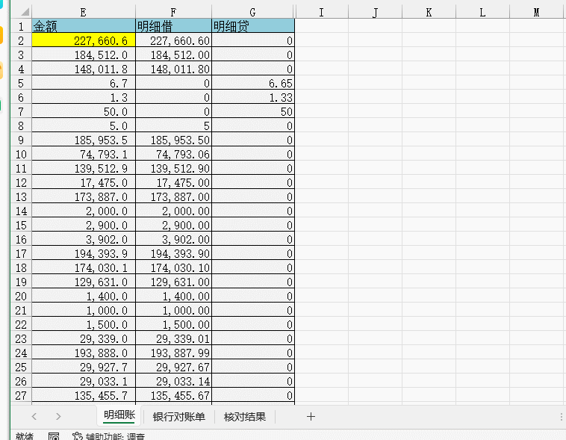This screenshot has width=566, height=440.
Task: Switch to the 银行对账单 sheet tab
Action: pos(178,417)
